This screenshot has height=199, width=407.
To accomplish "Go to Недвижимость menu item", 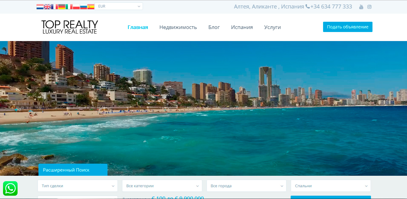I will [x=178, y=27].
